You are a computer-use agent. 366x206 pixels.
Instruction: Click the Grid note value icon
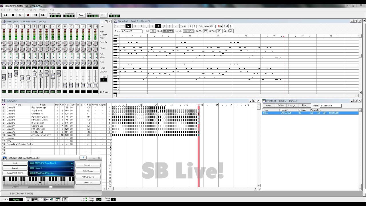coord(231,26)
